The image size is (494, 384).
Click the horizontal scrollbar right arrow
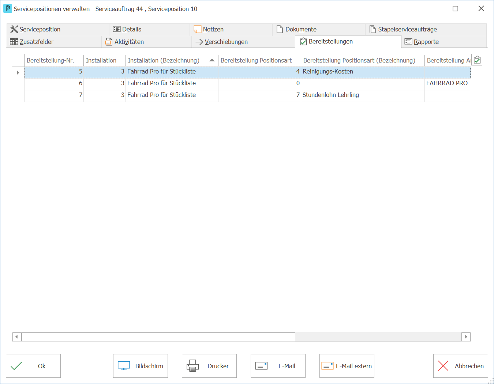point(466,336)
